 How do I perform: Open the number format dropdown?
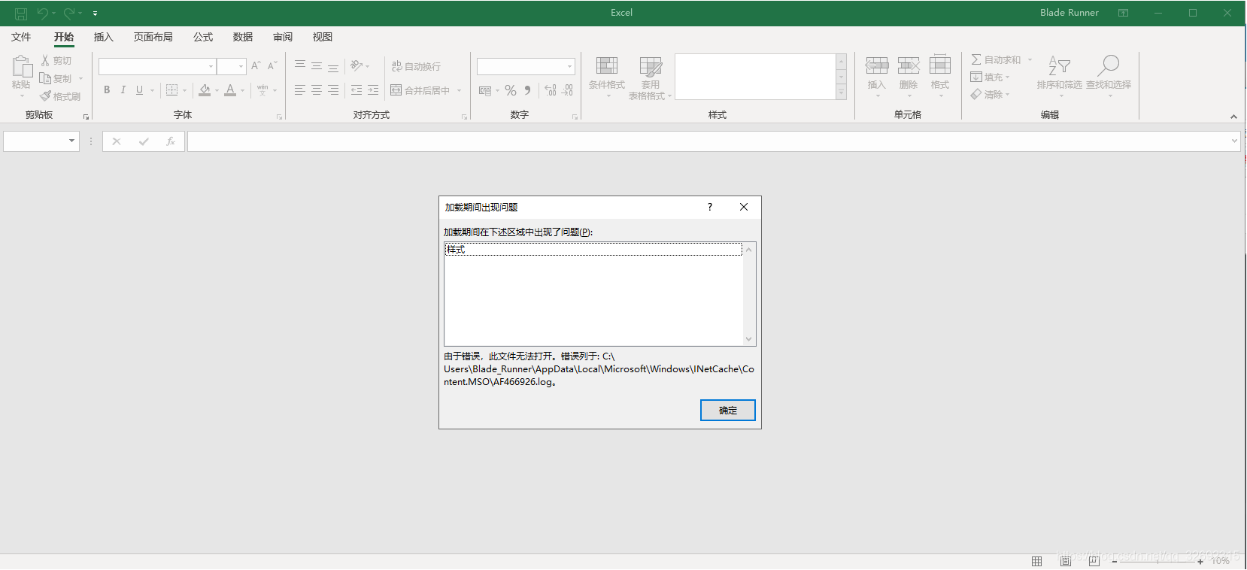point(569,67)
